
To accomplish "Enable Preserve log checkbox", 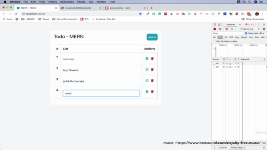I will tap(238, 29).
